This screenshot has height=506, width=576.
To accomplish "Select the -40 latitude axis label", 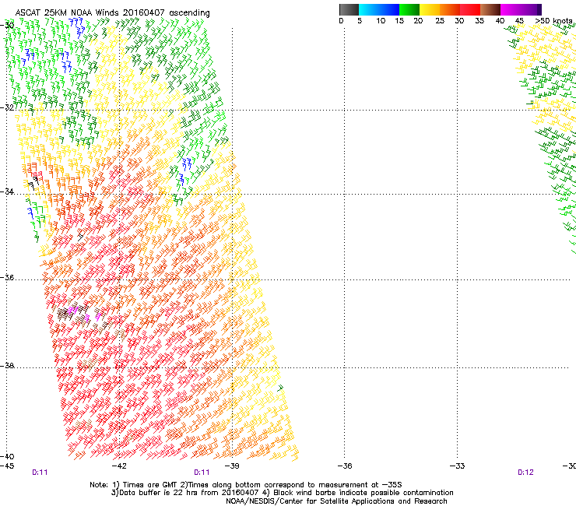I will (x=7, y=456).
